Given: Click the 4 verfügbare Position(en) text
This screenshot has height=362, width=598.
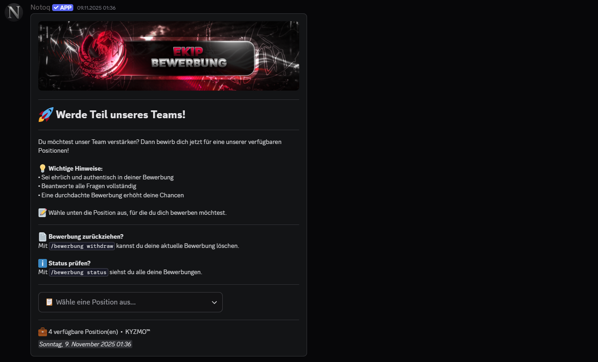Looking at the screenshot, I should (83, 332).
